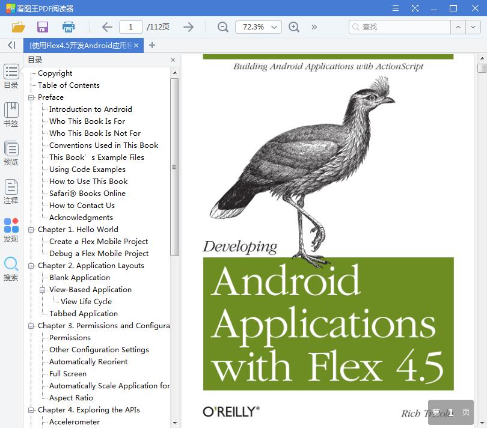487x428 pixels.
Task: Toggle fullscreen mode from the title bar
Action: (x=415, y=8)
